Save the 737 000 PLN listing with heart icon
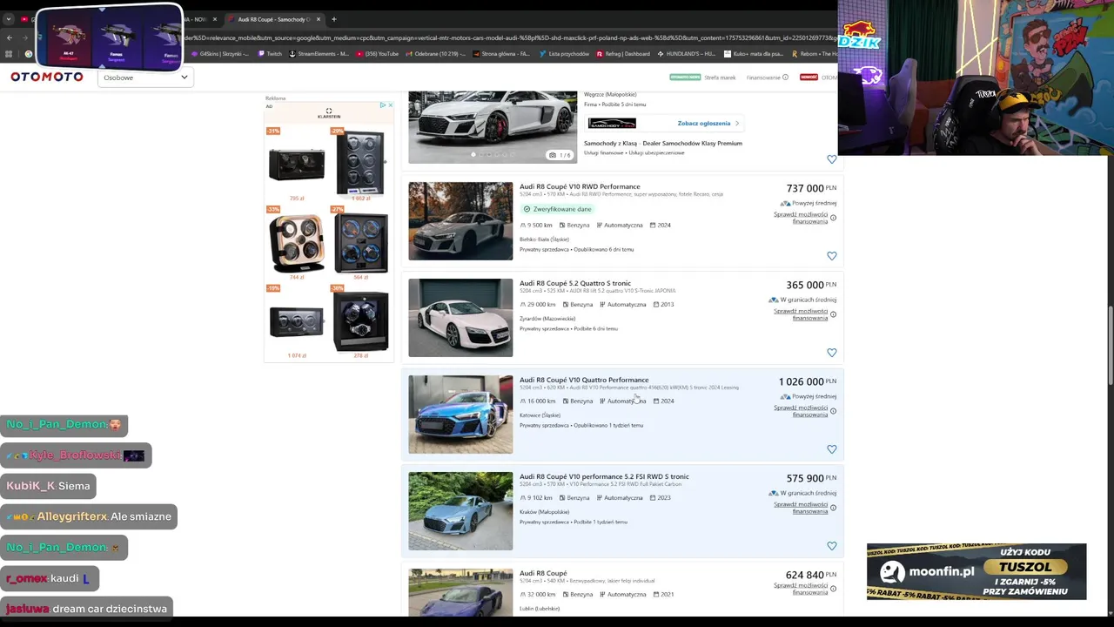This screenshot has height=627, width=1114. pos(831,256)
